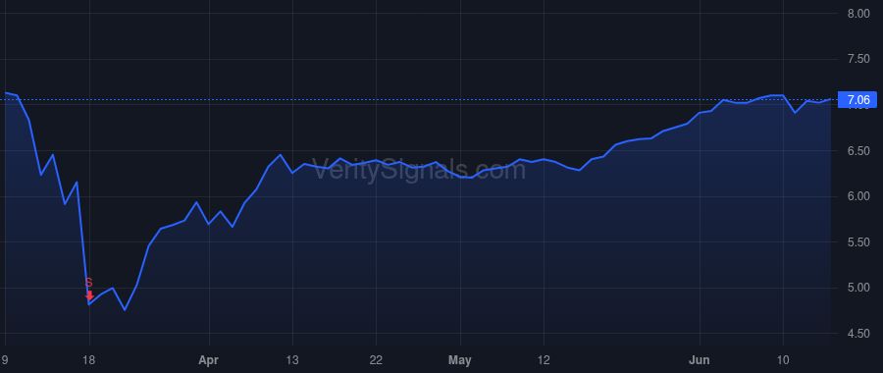Select the 5.50 price axis label
The width and height of the screenshot is (883, 373).
(x=858, y=242)
